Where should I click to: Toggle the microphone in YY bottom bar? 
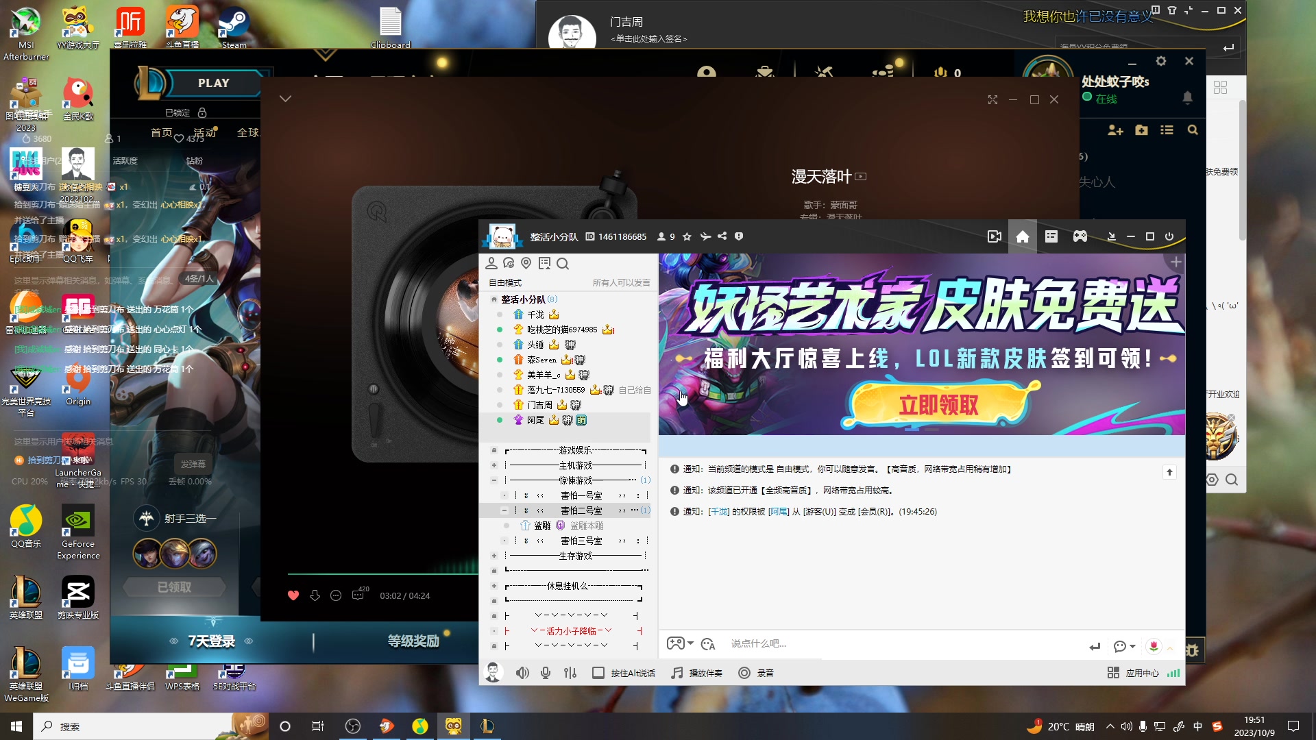[546, 673]
